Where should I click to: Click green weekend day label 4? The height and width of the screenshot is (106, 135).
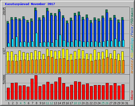pyautogui.click(x=21, y=103)
